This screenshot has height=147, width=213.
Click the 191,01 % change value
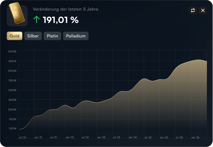[61, 20]
